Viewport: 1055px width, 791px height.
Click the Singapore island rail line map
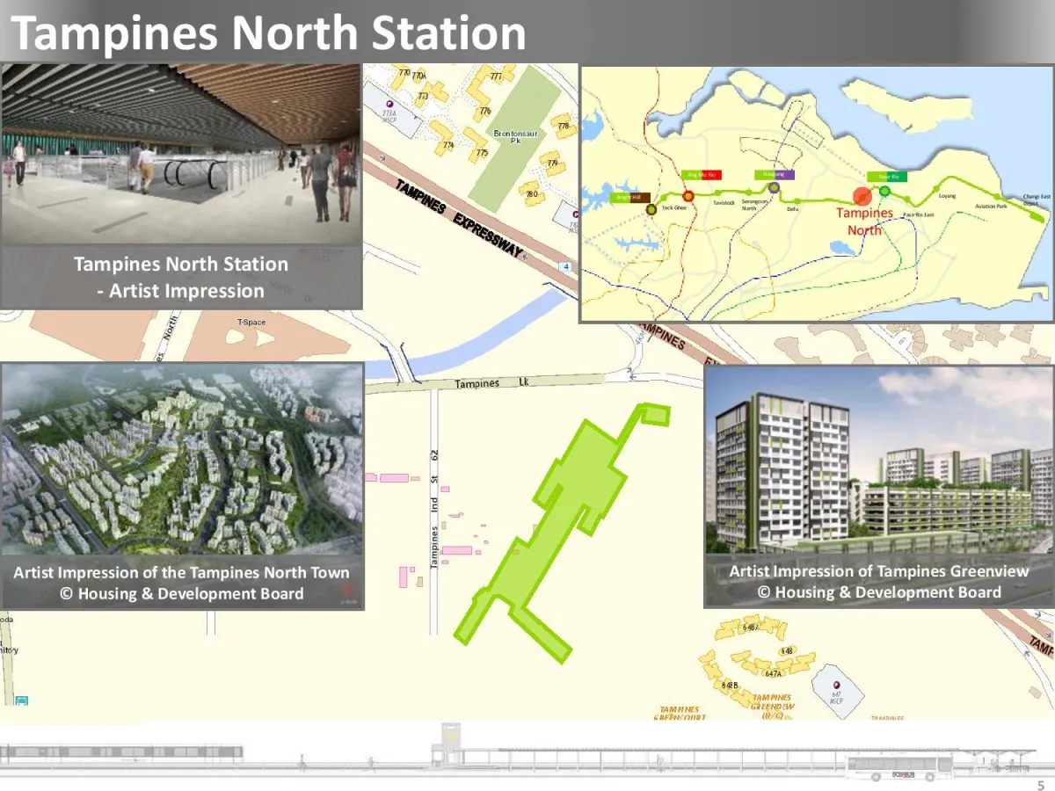click(816, 193)
